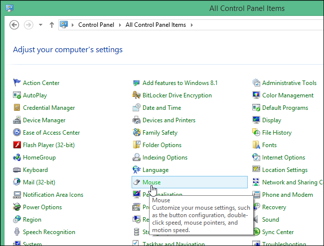Open the Keyboard settings link

35,170
